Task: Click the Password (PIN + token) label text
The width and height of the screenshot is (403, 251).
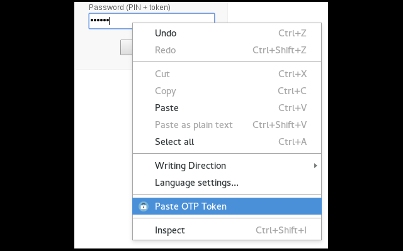Action: (130, 8)
